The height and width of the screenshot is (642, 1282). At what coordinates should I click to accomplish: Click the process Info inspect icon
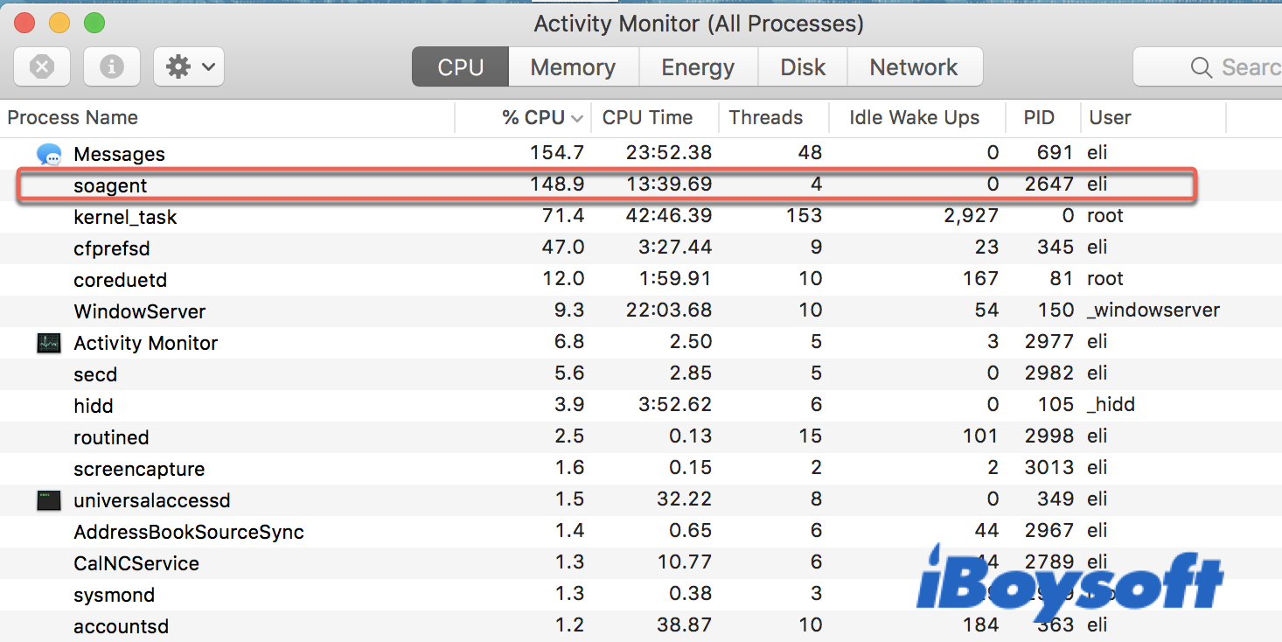point(111,66)
